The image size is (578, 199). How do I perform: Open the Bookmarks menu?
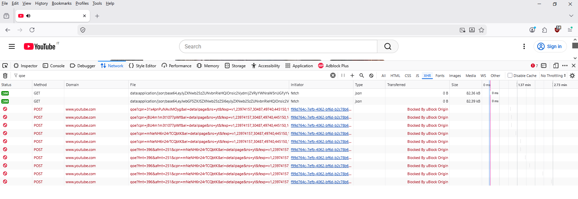pyautogui.click(x=62, y=3)
